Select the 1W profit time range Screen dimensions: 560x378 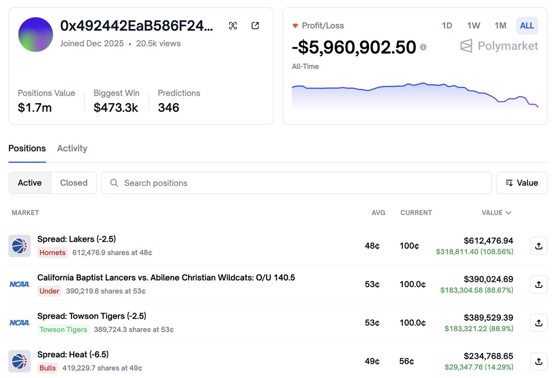(x=473, y=26)
